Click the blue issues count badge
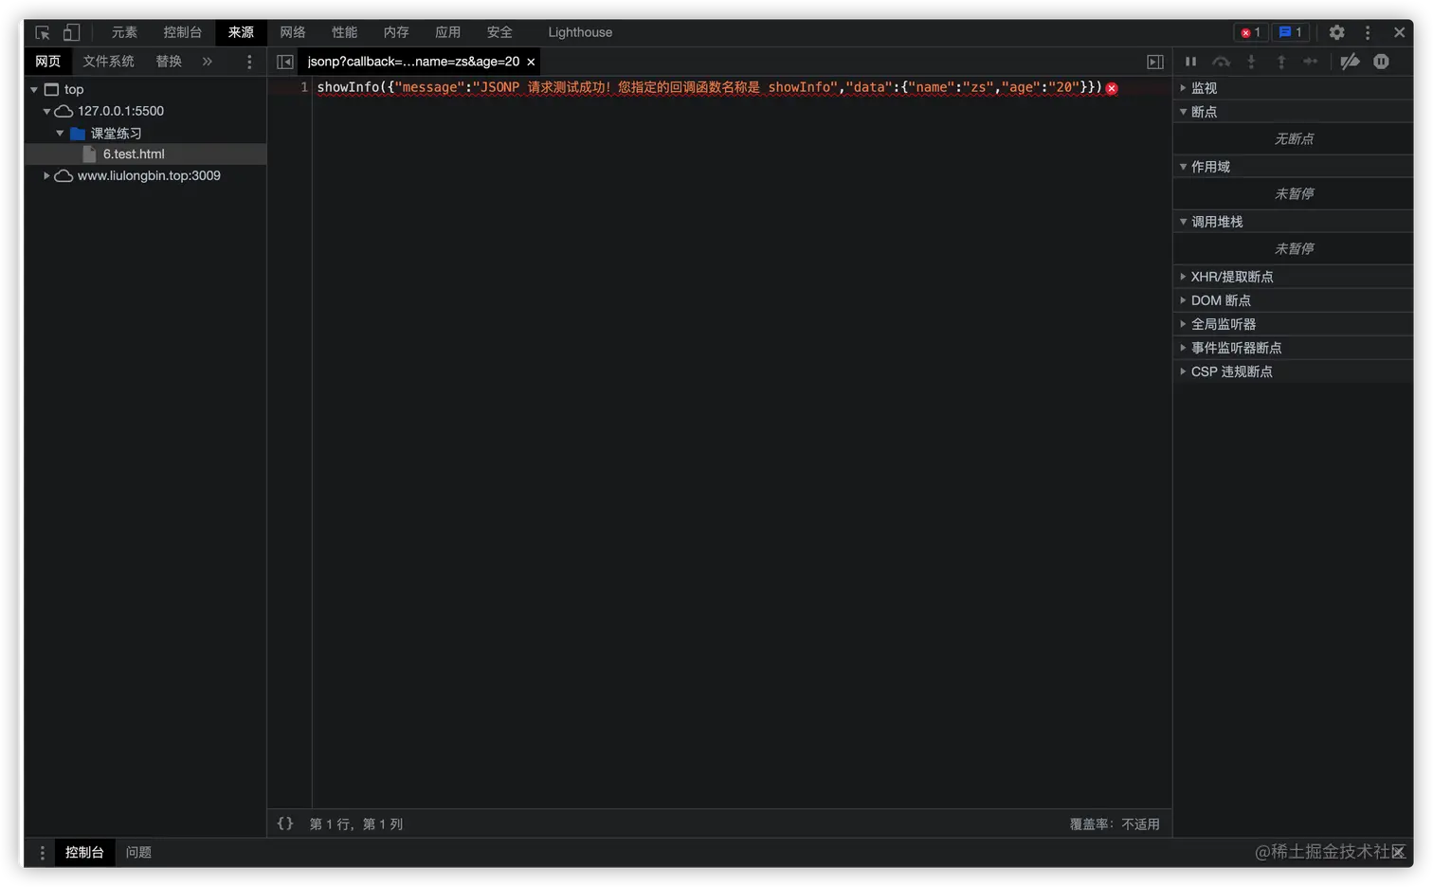Image resolution: width=1433 pixels, height=887 pixels. click(1290, 32)
